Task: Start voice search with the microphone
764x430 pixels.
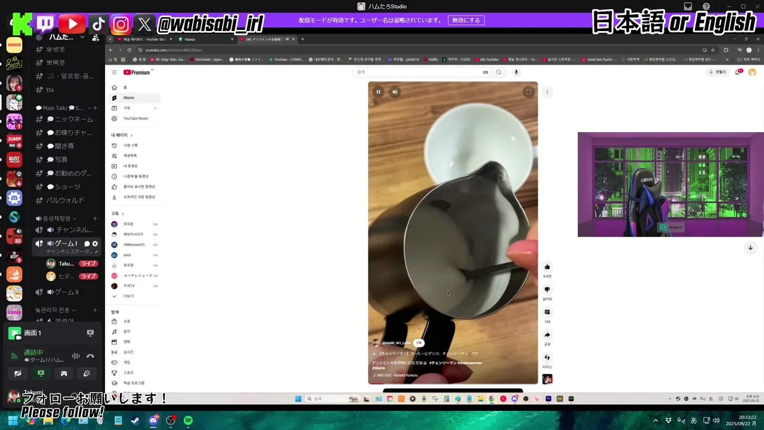Action: pyautogui.click(x=516, y=72)
